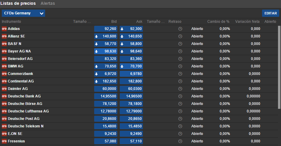Sort by Variación Neta column header
This screenshot has height=146, width=281.
(247, 22)
